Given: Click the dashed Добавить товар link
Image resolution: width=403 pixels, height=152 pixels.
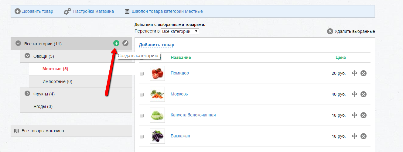Looking at the screenshot, I should point(157,45).
